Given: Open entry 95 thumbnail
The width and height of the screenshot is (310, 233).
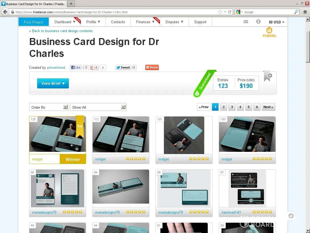Looking at the screenshot, I should click(58, 188).
